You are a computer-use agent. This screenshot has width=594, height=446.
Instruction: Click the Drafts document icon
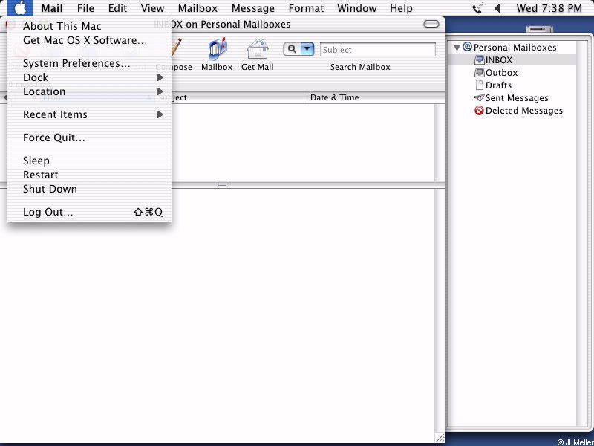(480, 85)
